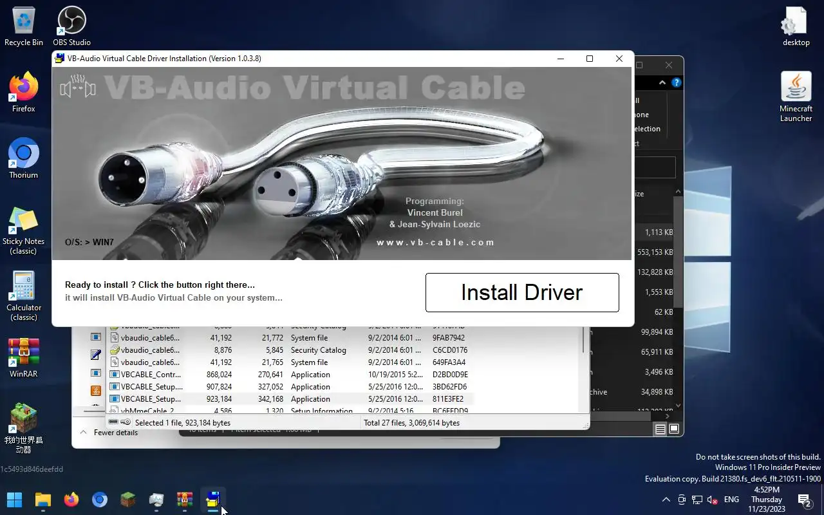Click the 132,828 KB size cell in File Explorer

[x=655, y=272]
